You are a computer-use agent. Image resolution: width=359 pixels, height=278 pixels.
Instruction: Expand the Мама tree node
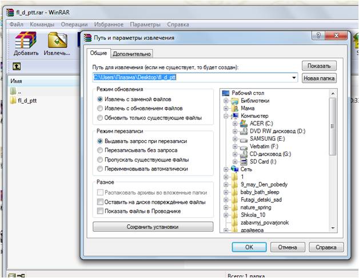[x=226, y=108]
